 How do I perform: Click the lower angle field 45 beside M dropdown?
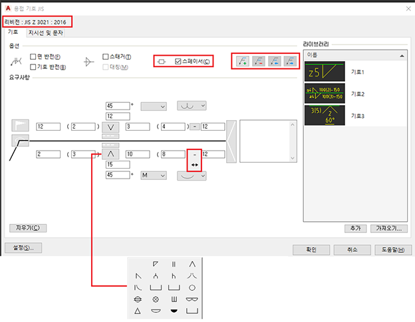[x=118, y=175]
